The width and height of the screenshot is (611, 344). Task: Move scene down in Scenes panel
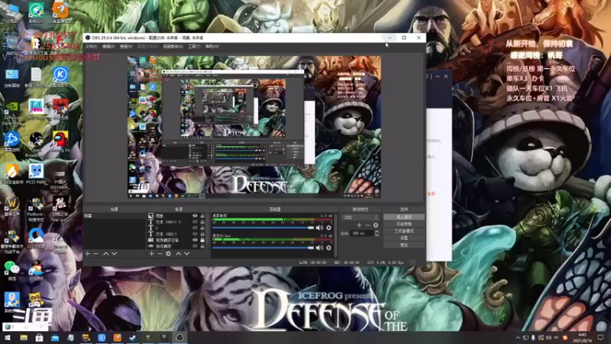coord(114,254)
